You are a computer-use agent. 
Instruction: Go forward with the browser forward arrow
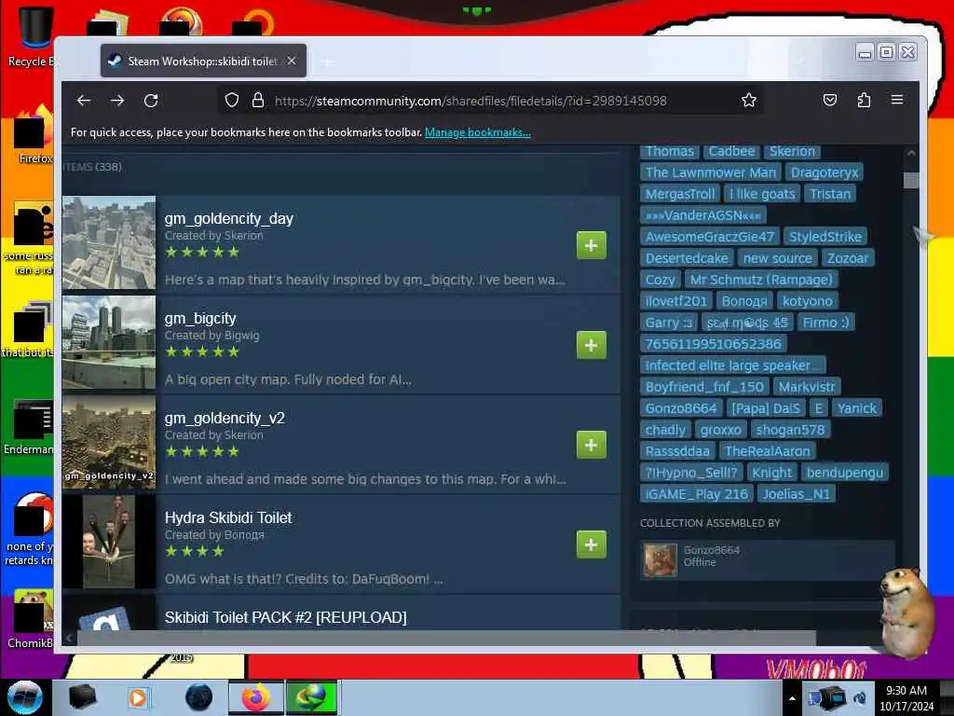click(x=117, y=101)
